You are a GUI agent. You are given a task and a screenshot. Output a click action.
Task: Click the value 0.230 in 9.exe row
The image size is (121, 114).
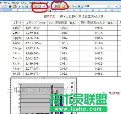(99, 69)
